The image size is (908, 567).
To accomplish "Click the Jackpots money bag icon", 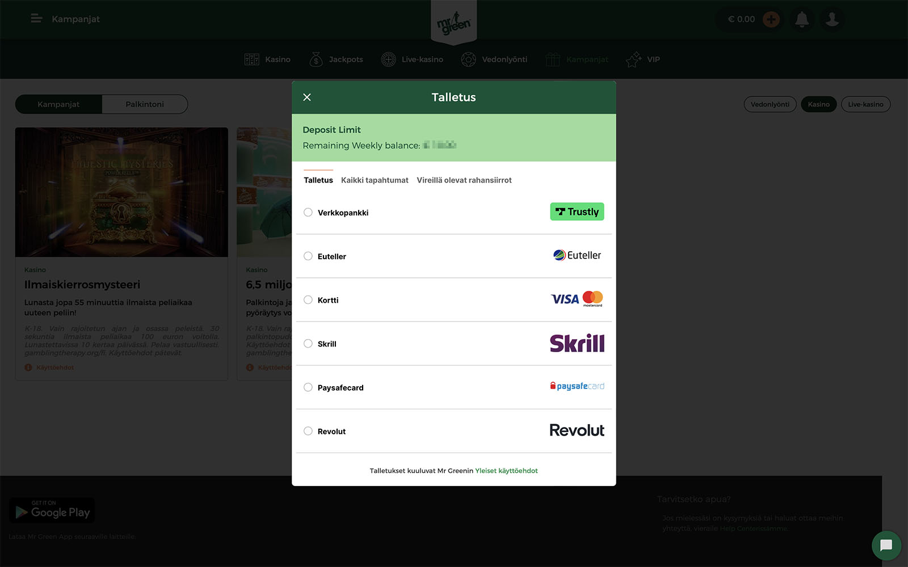I will pos(316,59).
